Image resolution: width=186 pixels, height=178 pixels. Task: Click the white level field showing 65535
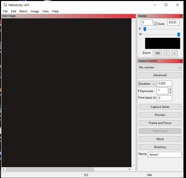coord(173,22)
